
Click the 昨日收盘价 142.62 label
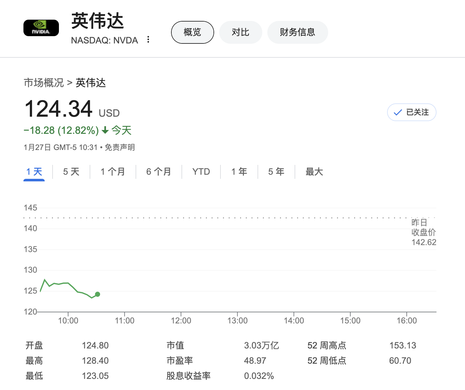coord(424,232)
